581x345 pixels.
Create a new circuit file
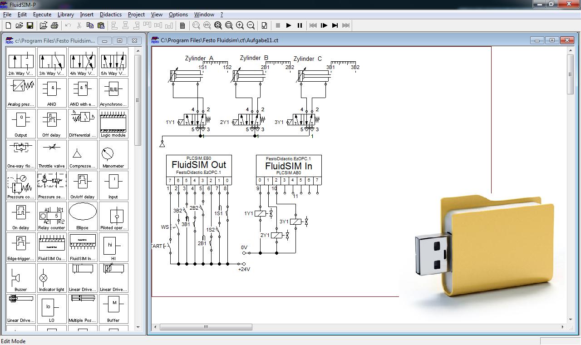tap(8, 25)
